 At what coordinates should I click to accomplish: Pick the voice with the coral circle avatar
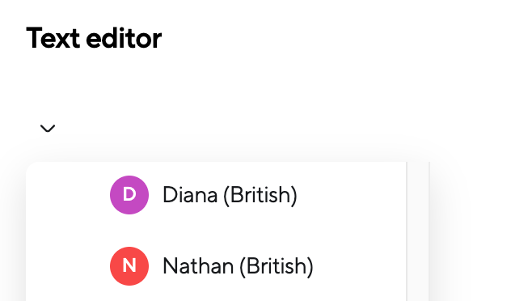coord(216,266)
